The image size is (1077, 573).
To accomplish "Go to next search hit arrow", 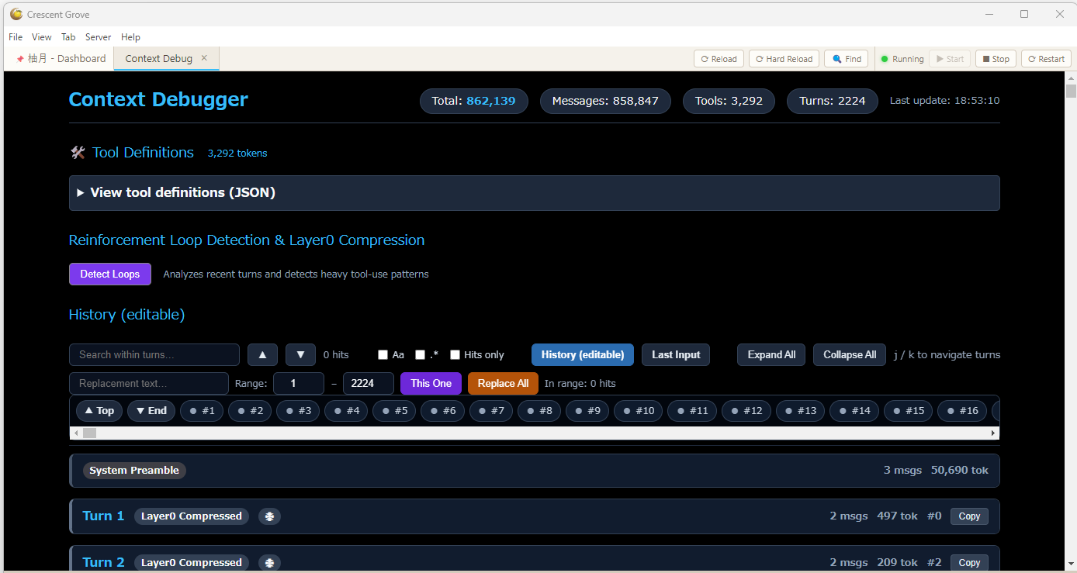I will click(x=300, y=354).
